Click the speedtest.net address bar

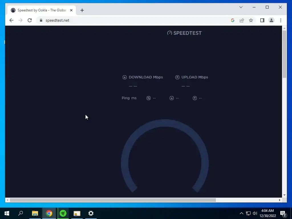(x=132, y=20)
